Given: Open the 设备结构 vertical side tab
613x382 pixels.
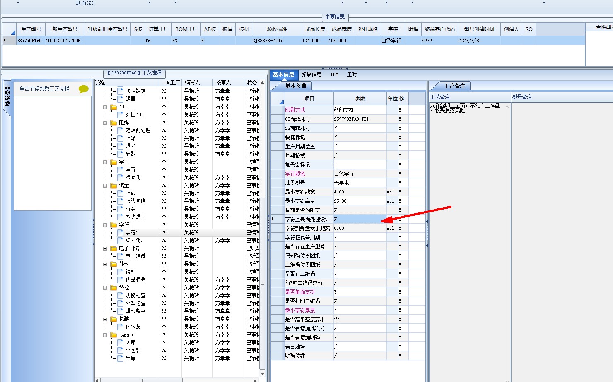Looking at the screenshot, I should [x=7, y=96].
